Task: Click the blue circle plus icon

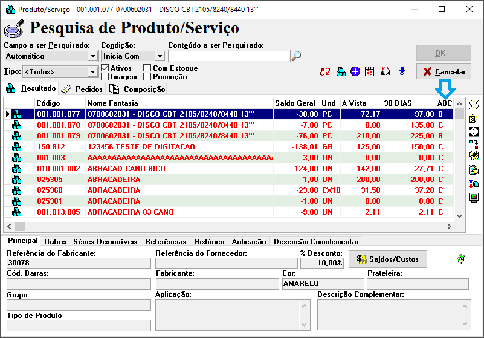Action: click(x=355, y=72)
